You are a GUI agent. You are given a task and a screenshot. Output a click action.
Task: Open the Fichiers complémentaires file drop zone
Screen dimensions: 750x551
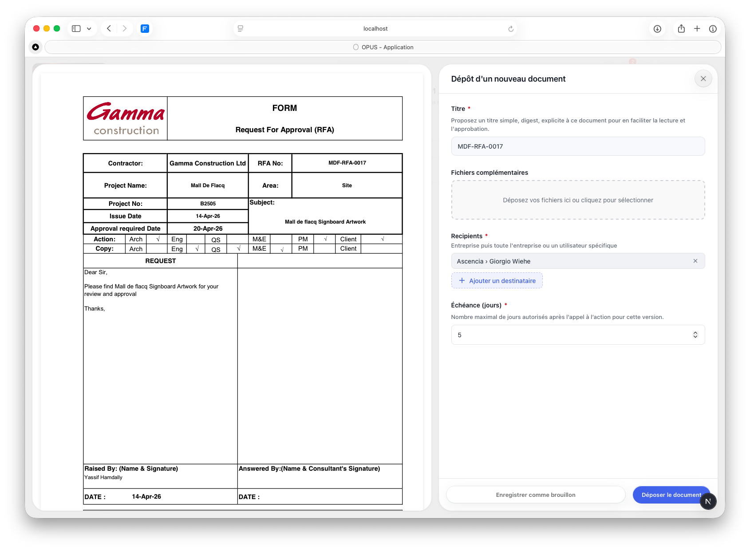[578, 200]
